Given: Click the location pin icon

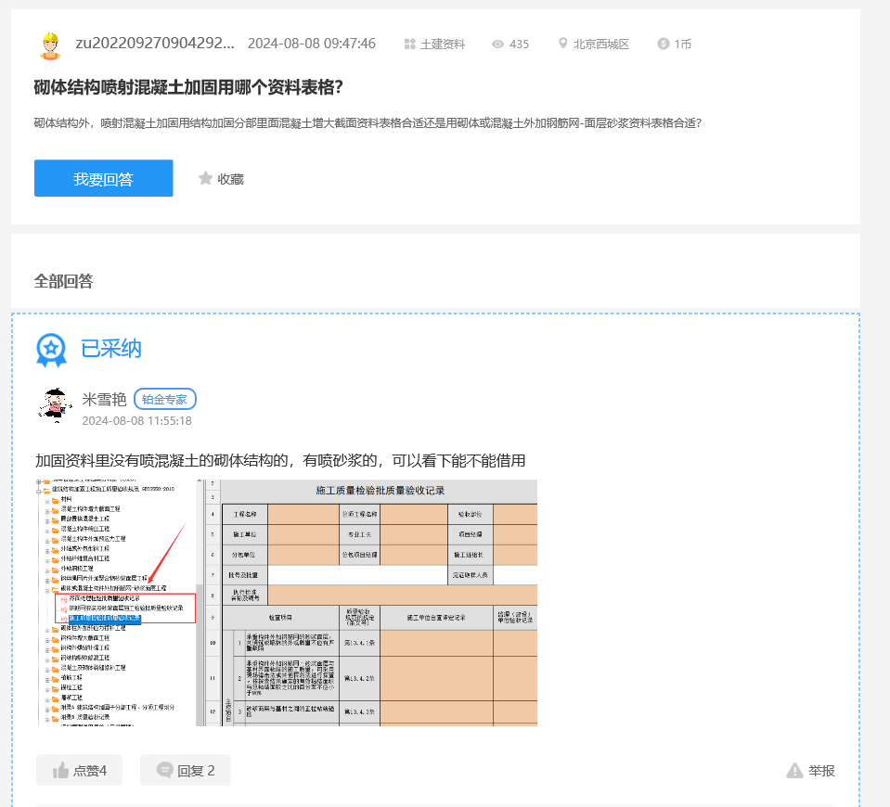Looking at the screenshot, I should 562,45.
